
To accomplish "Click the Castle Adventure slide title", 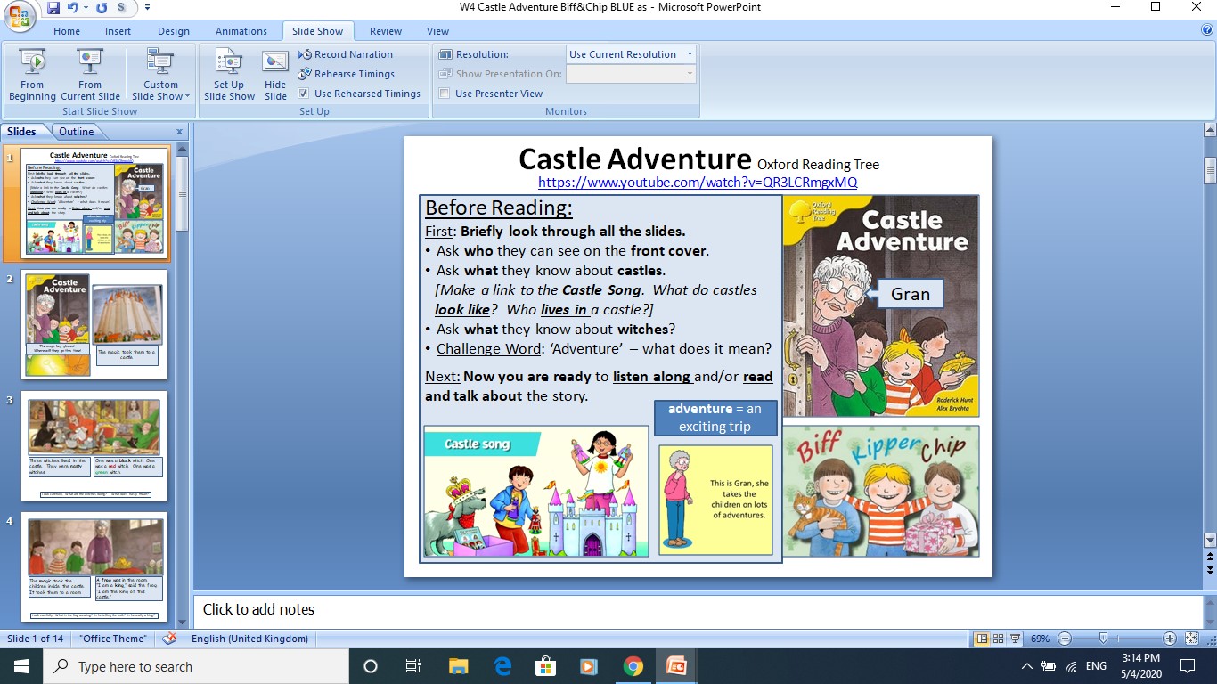I will pos(635,159).
